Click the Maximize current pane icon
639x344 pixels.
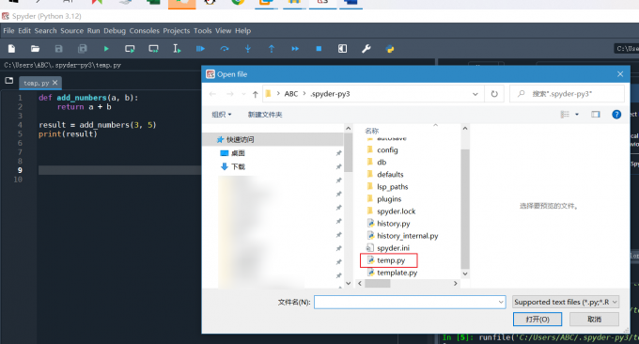click(x=342, y=49)
